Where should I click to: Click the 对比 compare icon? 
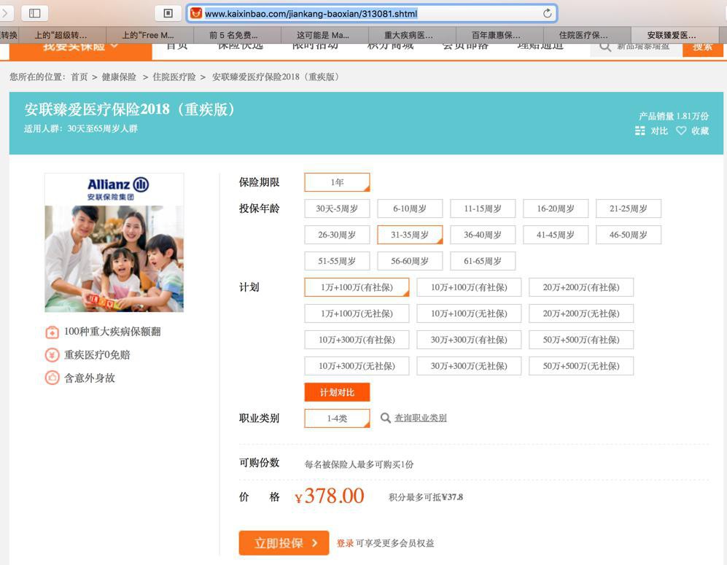point(639,130)
